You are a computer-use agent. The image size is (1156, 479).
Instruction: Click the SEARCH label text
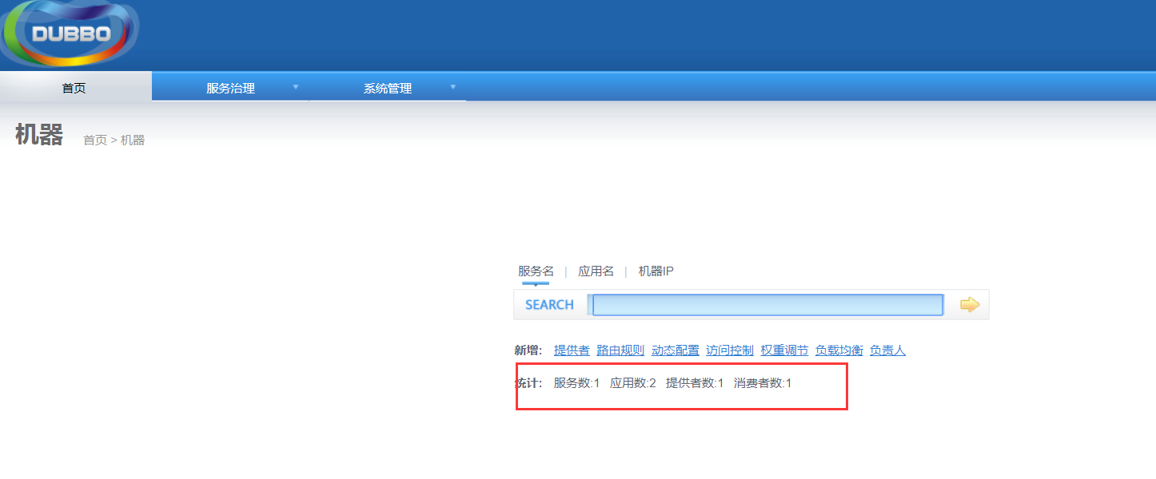click(549, 305)
